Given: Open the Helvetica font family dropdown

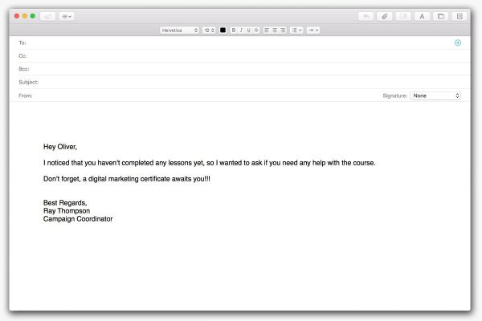Looking at the screenshot, I should tap(179, 30).
